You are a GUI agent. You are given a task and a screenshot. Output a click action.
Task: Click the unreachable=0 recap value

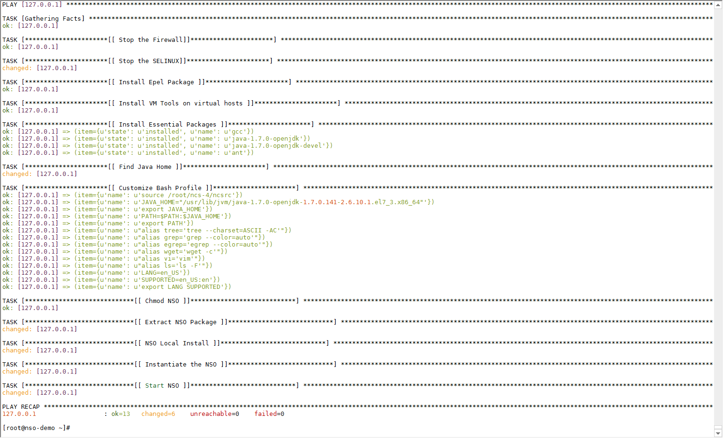click(x=214, y=414)
